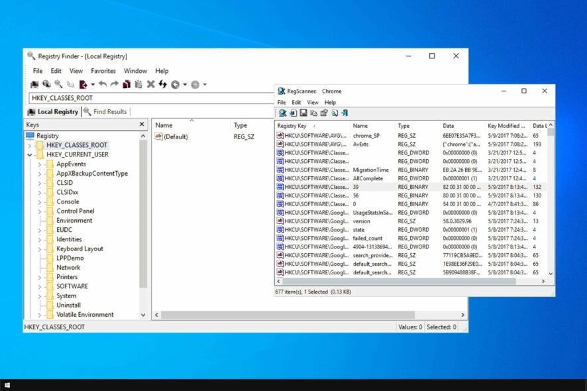
Task: Click the import/export file toolbar icon
Action: click(x=83, y=85)
